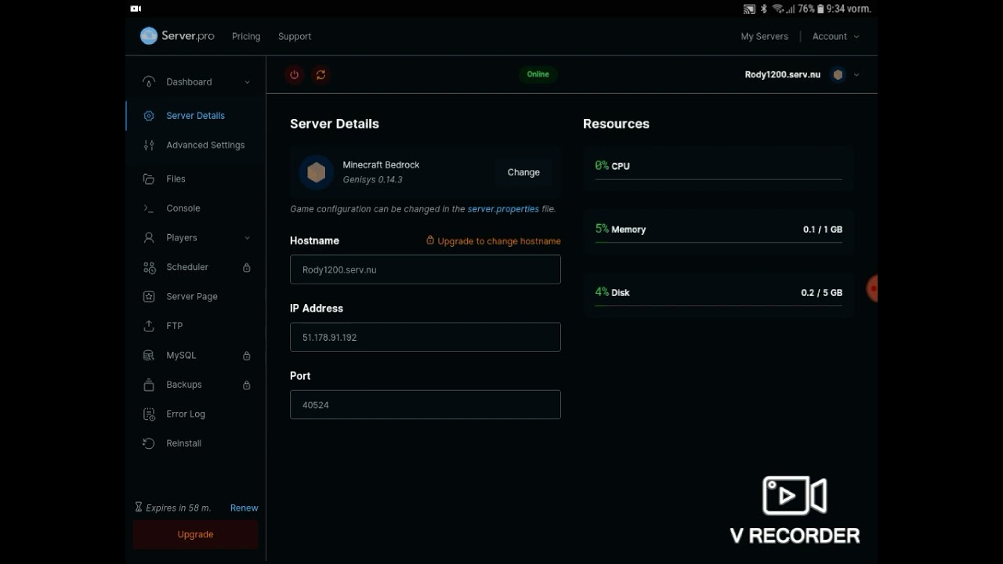Click the Renew link
1003x564 pixels.
pyautogui.click(x=244, y=508)
